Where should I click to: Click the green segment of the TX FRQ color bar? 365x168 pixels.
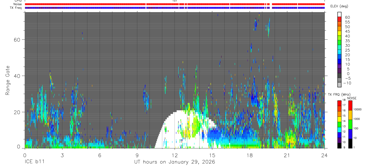point(340,124)
